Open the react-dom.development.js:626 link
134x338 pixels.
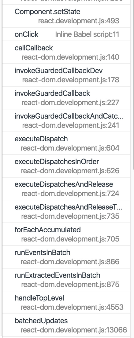[70, 171]
